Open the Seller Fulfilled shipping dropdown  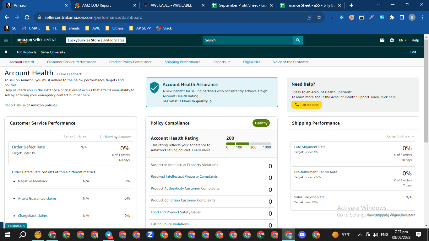tap(400, 137)
